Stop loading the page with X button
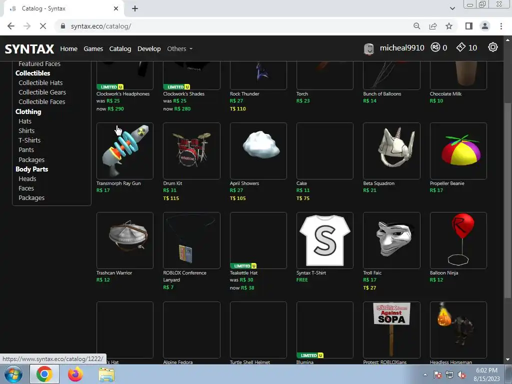 point(43,26)
